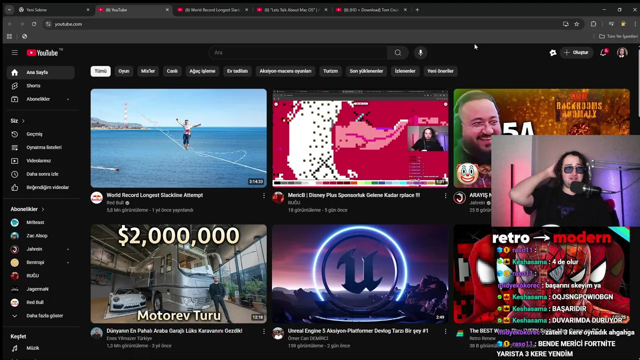Viewport: 640px width, 360px height.
Task: Click the Ara search input field
Action: coord(298,52)
